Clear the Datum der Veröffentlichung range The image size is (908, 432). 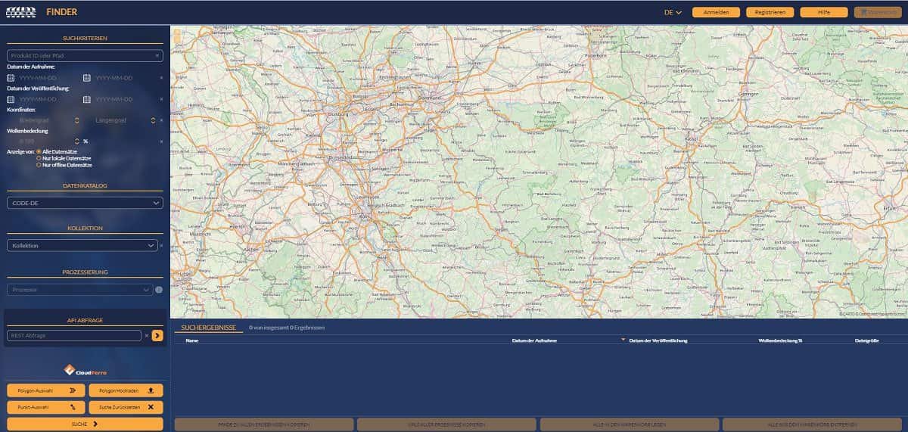pyautogui.click(x=160, y=99)
